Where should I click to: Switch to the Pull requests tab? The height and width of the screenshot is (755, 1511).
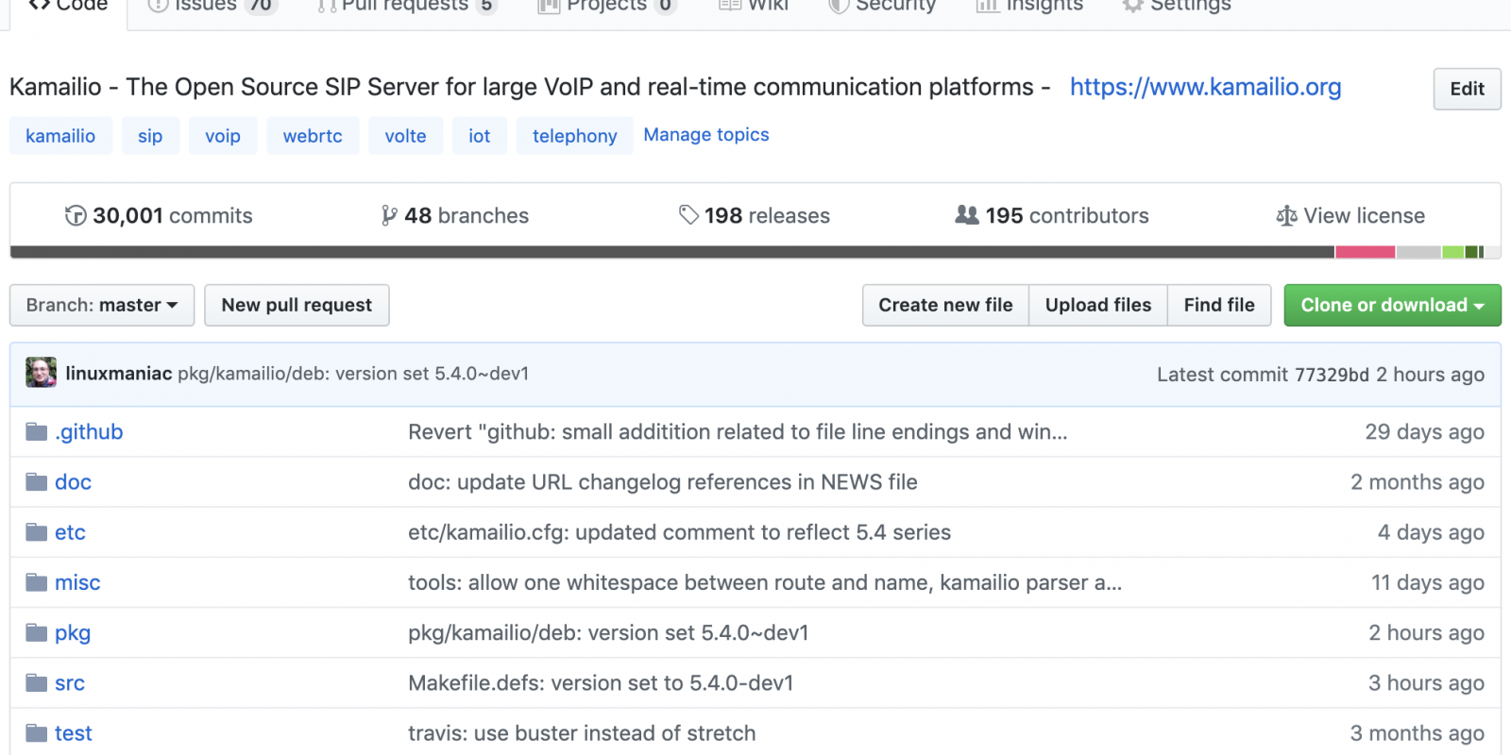click(407, 6)
